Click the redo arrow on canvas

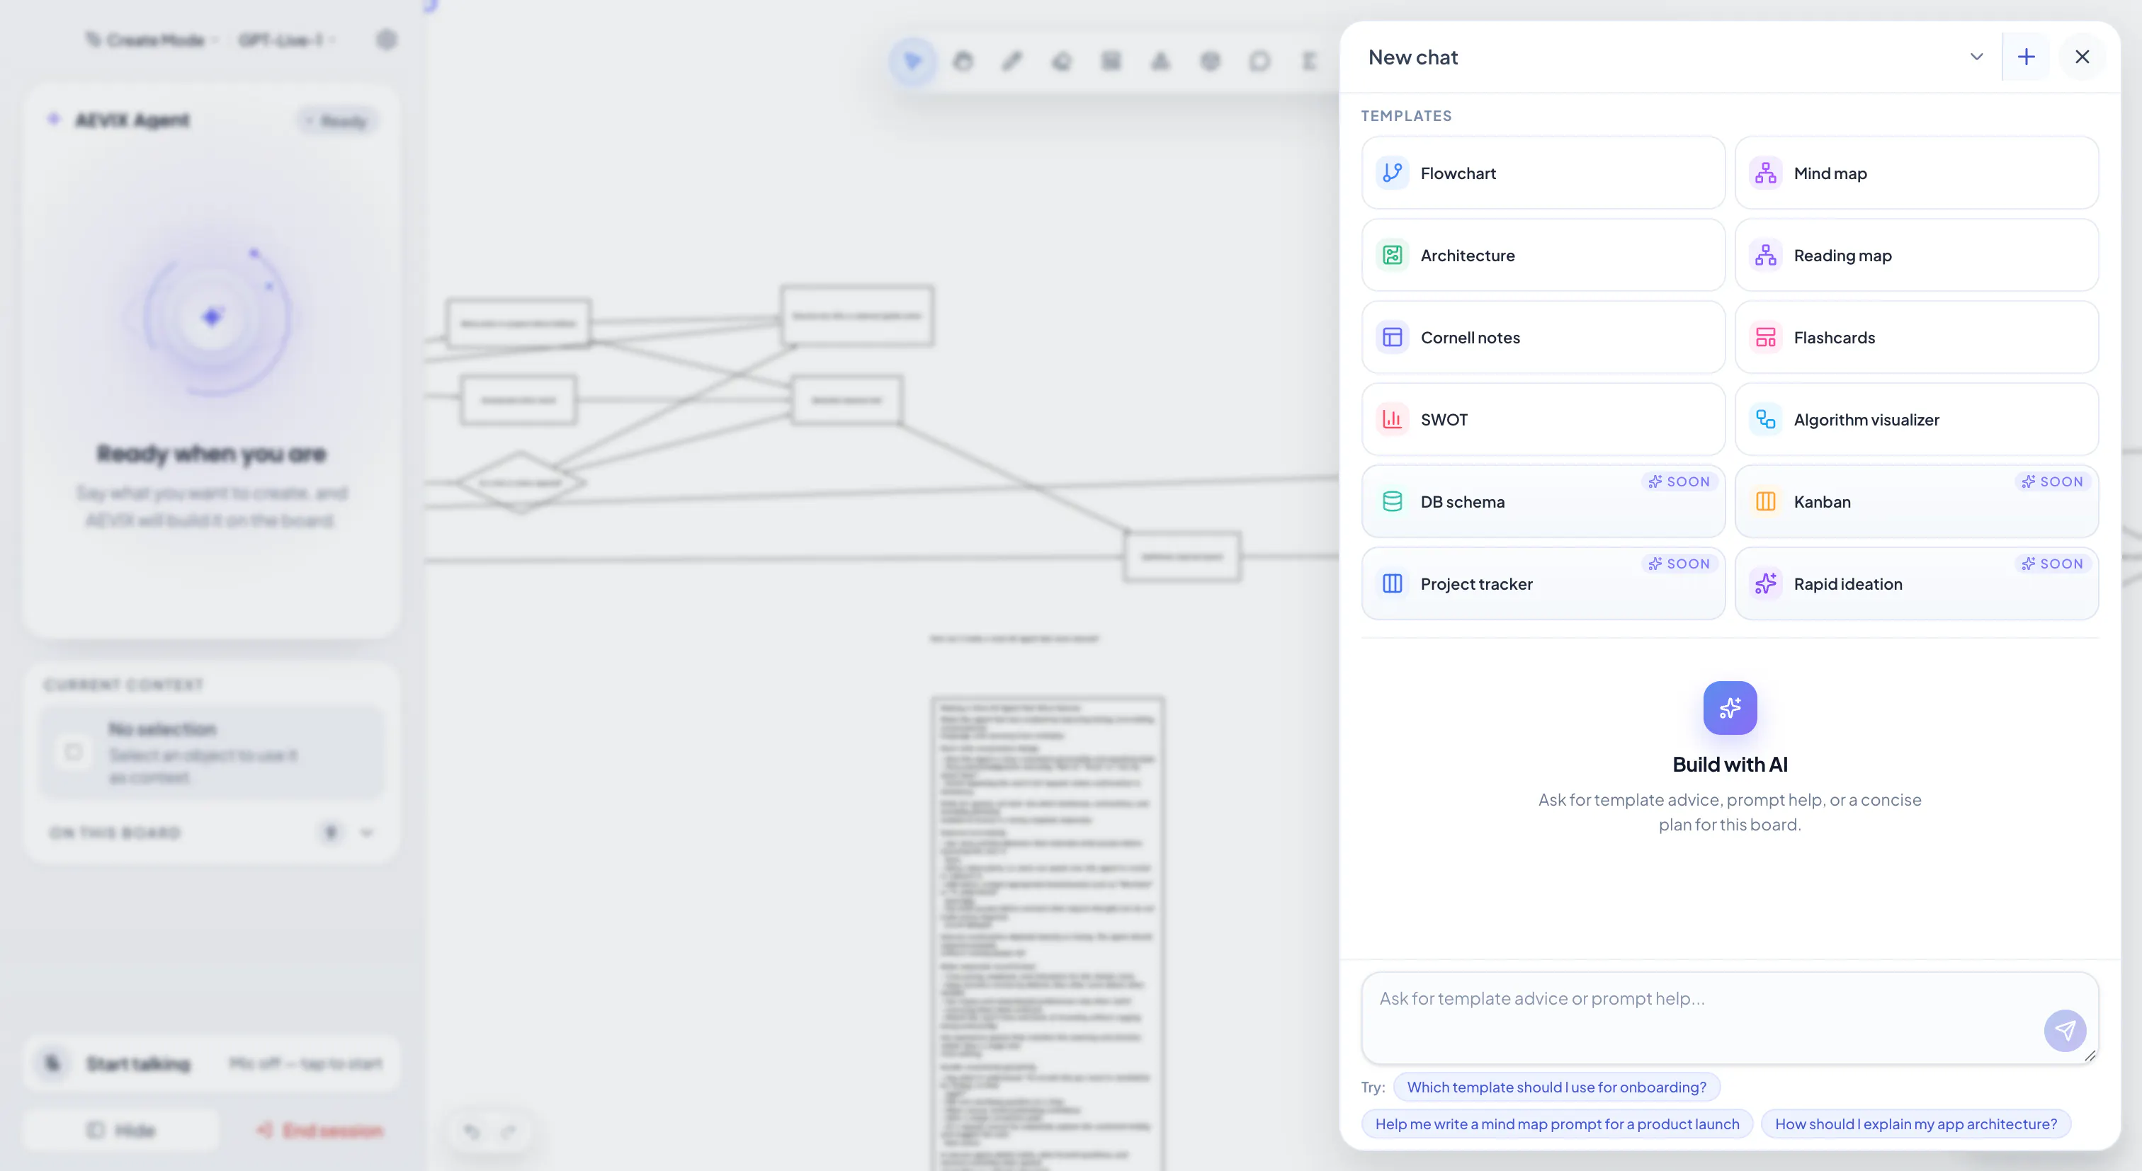(x=508, y=1131)
